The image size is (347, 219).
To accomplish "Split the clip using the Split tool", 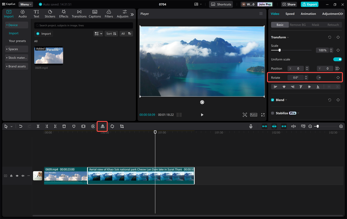I will [38, 126].
